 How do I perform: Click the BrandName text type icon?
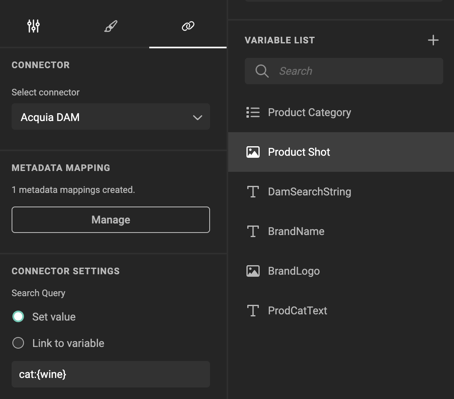253,231
